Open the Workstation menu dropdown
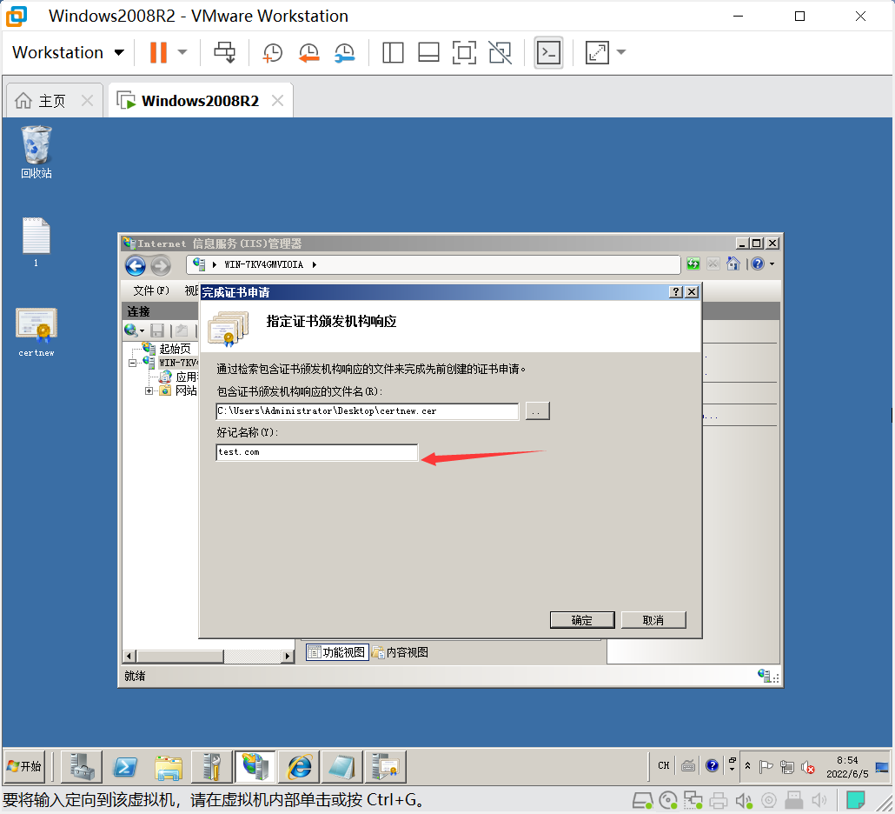The image size is (895, 814). (68, 52)
